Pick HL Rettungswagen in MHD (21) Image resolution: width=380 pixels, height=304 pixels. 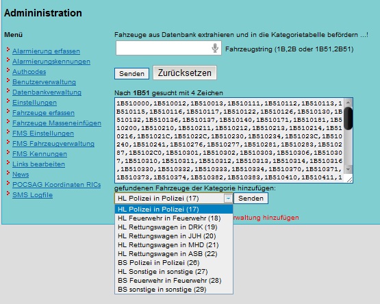pyautogui.click(x=174, y=245)
